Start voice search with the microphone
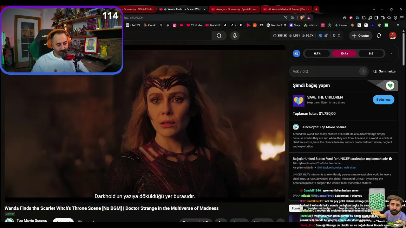 (235, 36)
